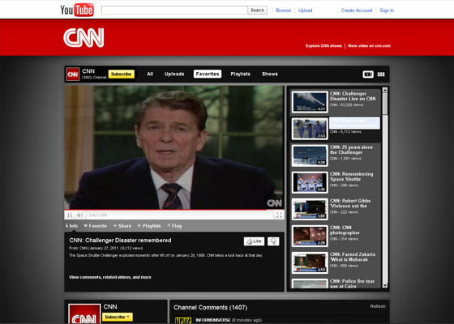Click the YouTube search input field

(174, 10)
